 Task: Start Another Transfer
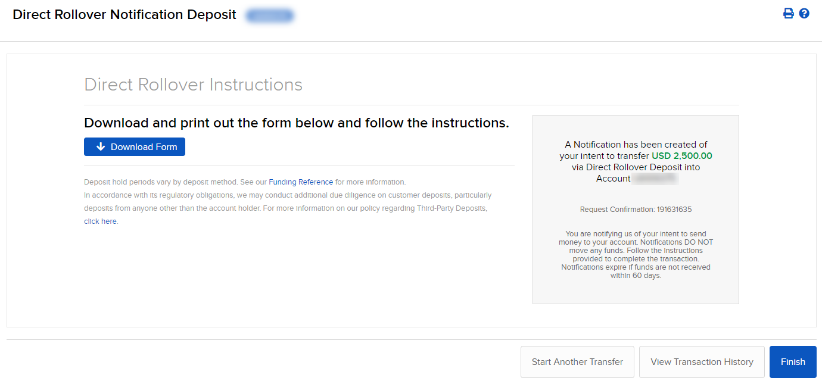[x=577, y=362]
